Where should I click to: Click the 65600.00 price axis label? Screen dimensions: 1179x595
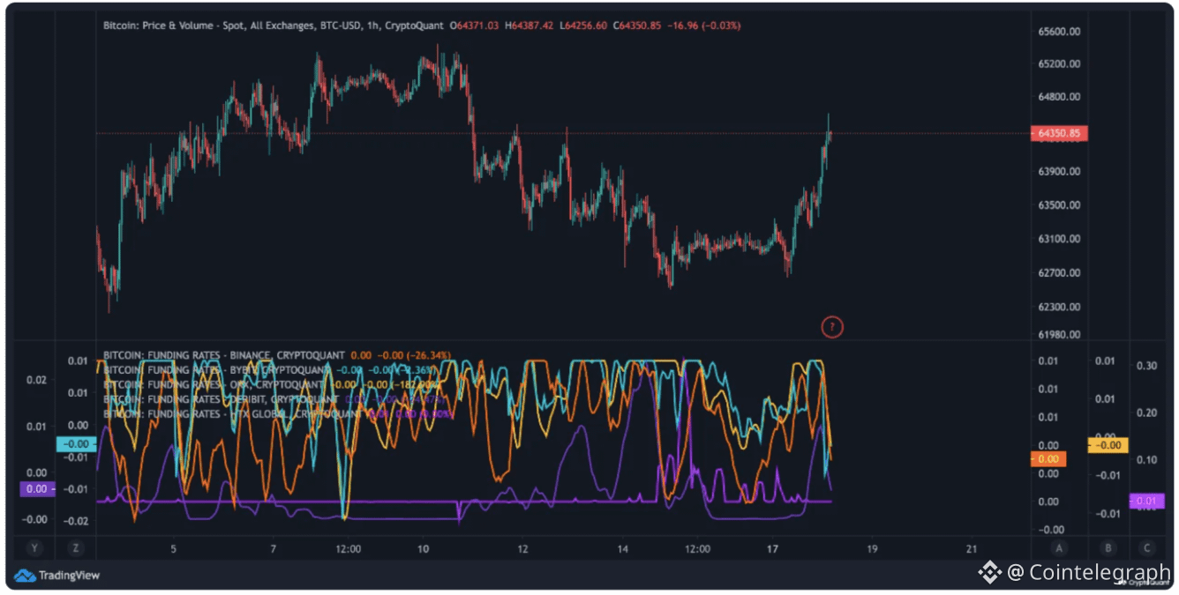pos(1059,32)
